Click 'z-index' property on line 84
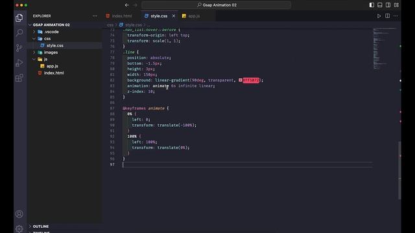The width and height of the screenshot is (415, 233). [x=136, y=91]
